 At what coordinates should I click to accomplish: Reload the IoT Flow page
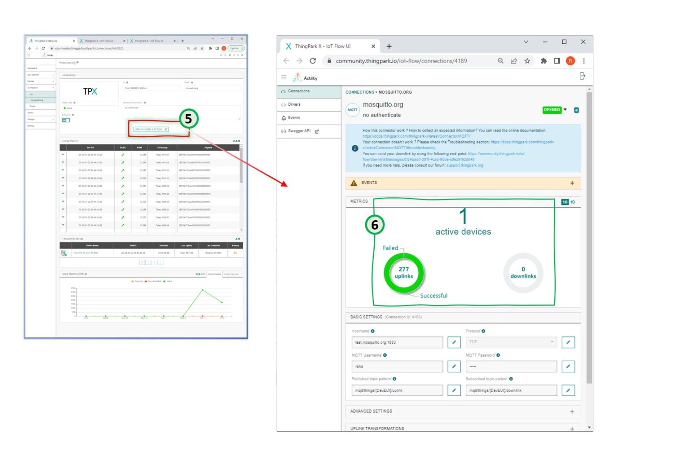point(313,61)
